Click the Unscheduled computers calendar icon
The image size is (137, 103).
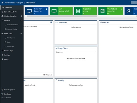click(x=102, y=11)
